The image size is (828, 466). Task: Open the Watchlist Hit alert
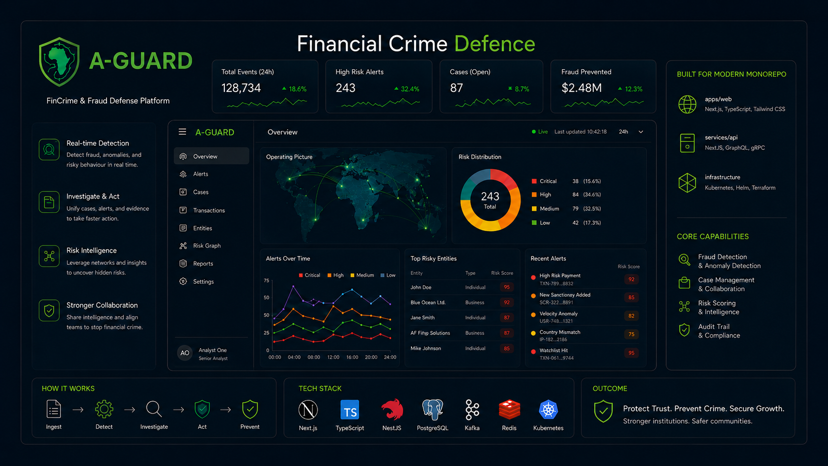click(585, 354)
